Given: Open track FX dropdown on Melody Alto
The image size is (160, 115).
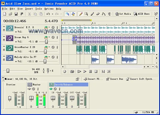Looking at the screenshot, I should pyautogui.click(x=49, y=57).
